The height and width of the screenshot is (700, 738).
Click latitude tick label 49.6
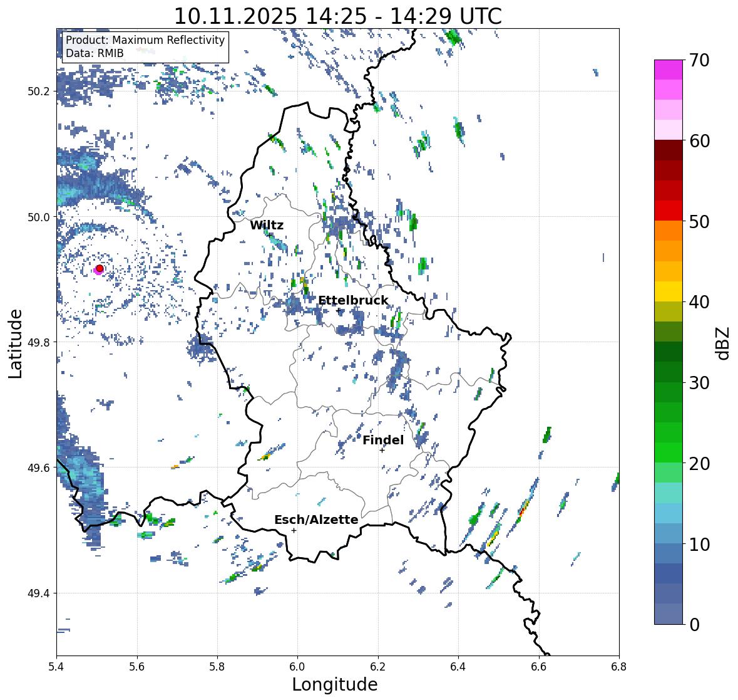39,468
